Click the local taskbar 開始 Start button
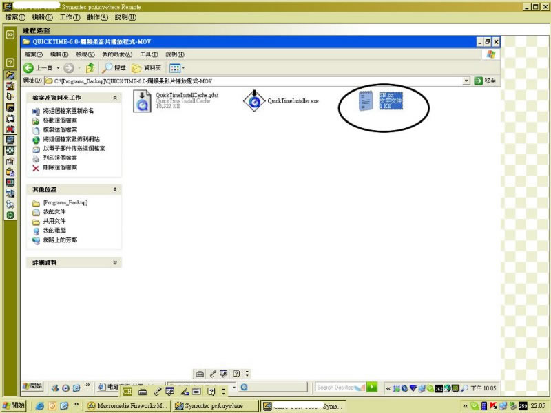The image size is (551, 413). click(x=14, y=405)
